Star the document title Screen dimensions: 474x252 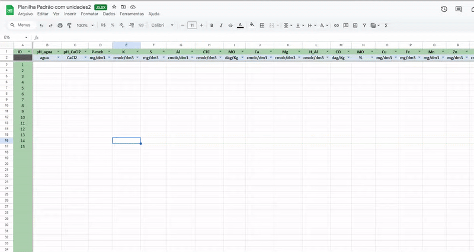[114, 7]
